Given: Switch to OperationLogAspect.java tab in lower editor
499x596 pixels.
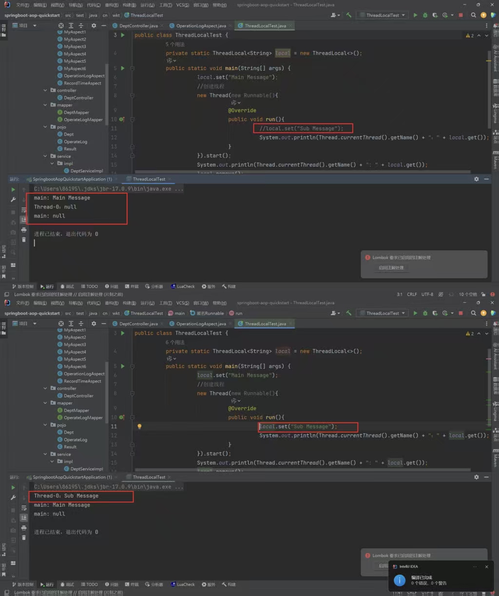Looking at the screenshot, I should pos(201,324).
